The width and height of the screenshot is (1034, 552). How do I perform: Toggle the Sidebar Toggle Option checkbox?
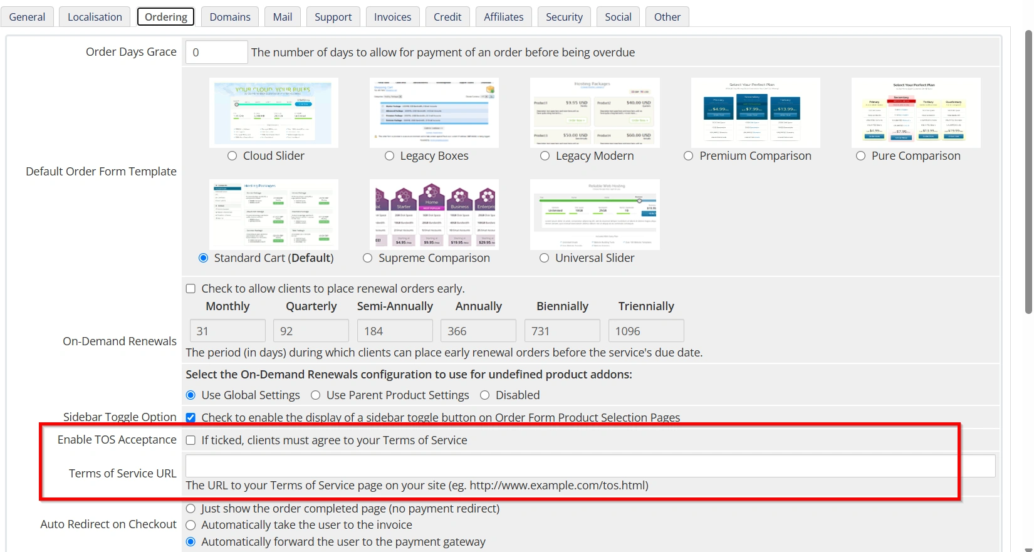coord(191,418)
